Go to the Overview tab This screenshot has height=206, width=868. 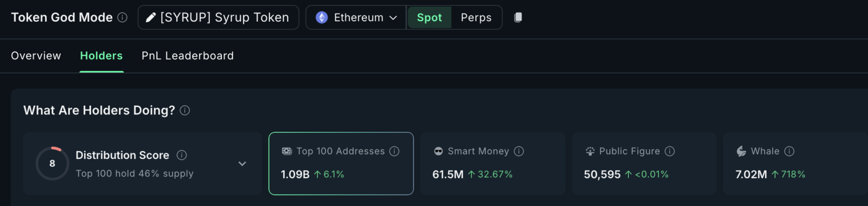[x=36, y=56]
